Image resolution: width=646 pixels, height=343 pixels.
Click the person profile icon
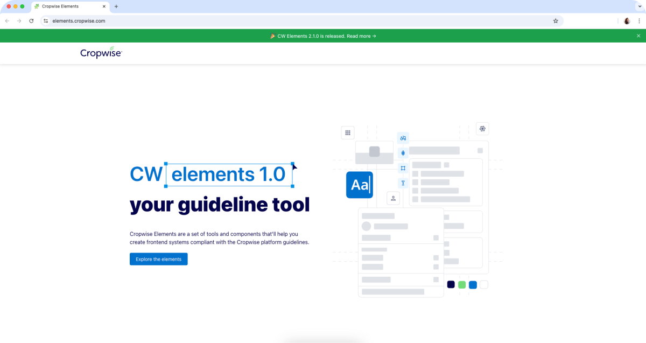point(394,198)
